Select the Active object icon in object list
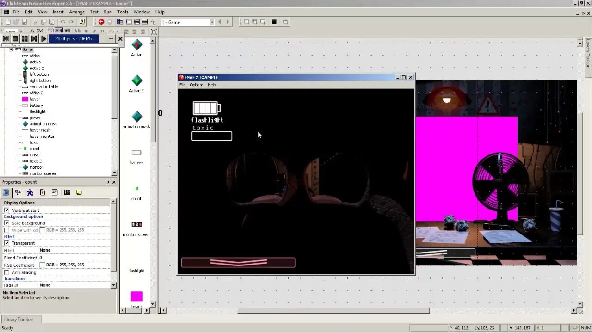This screenshot has height=333, width=592. pos(136,45)
